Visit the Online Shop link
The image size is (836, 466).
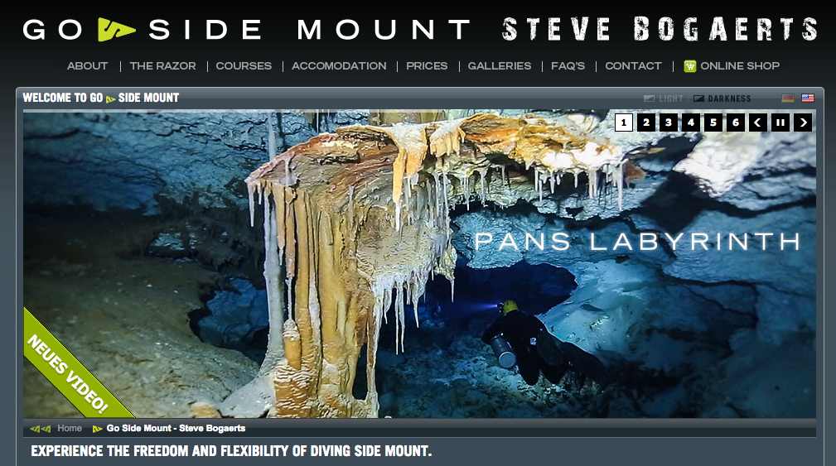pos(740,66)
